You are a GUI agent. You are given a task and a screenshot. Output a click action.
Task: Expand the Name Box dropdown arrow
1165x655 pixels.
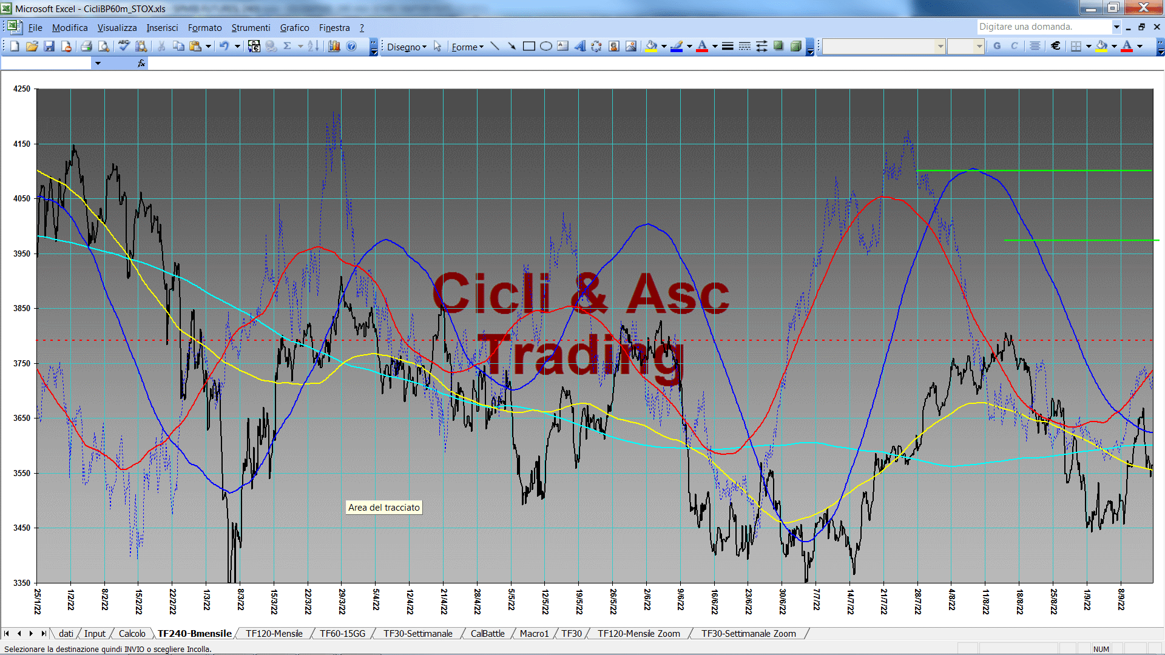point(98,63)
